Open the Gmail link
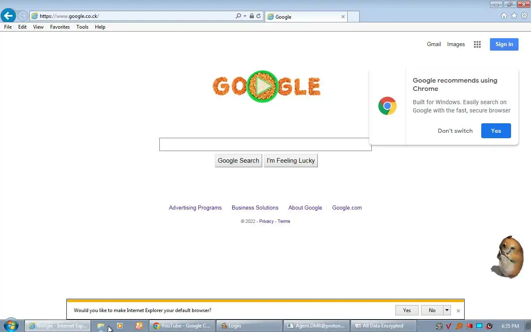Screen dimensions: 531x332 click(434, 44)
